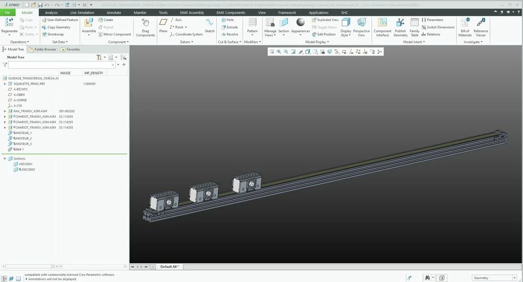This screenshot has width=523, height=282.
Task: Click the Display Style icon
Action: [x=346, y=22]
